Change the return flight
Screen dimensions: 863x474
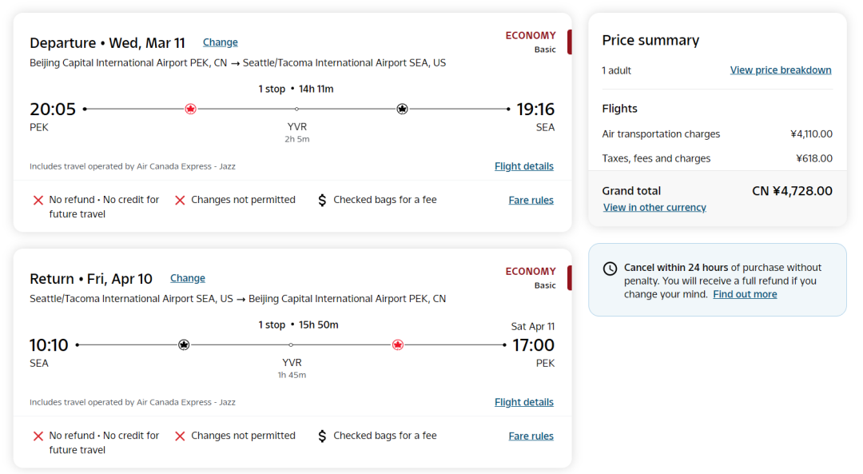188,278
